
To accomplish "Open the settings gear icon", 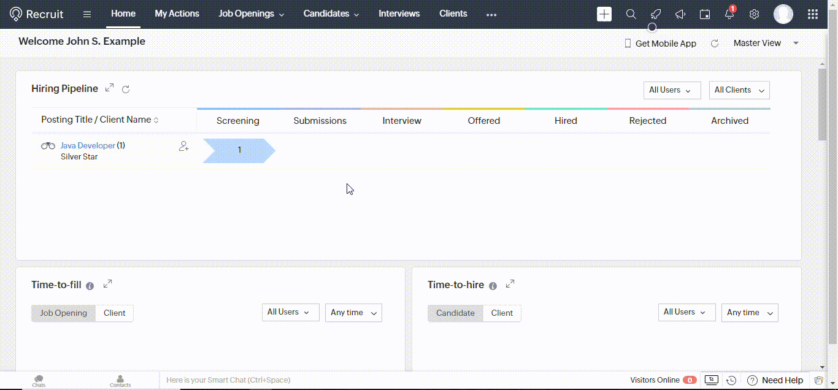I will click(755, 14).
